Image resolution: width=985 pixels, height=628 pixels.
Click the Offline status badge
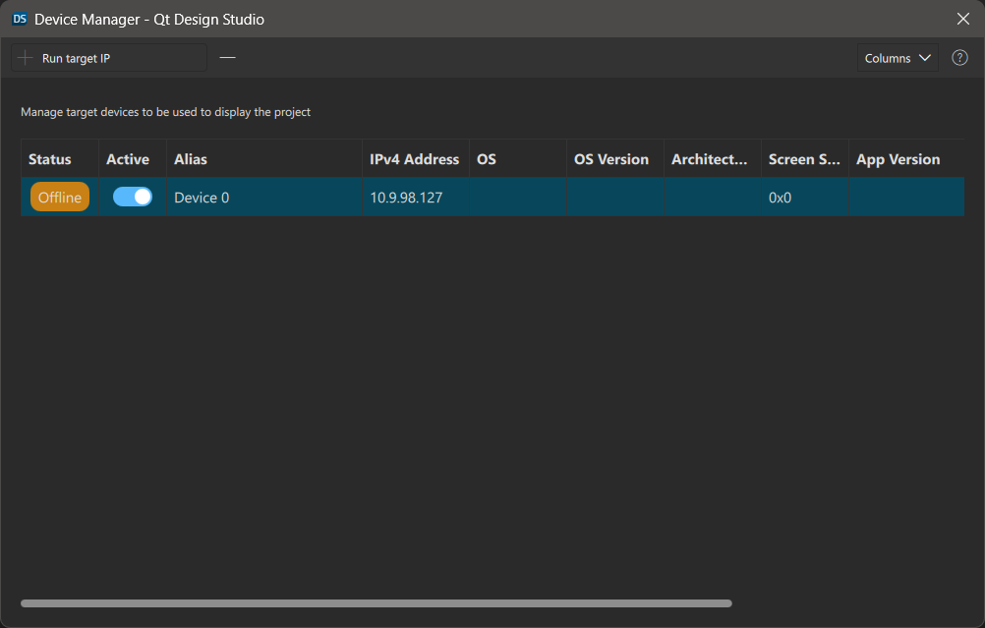[x=60, y=198]
